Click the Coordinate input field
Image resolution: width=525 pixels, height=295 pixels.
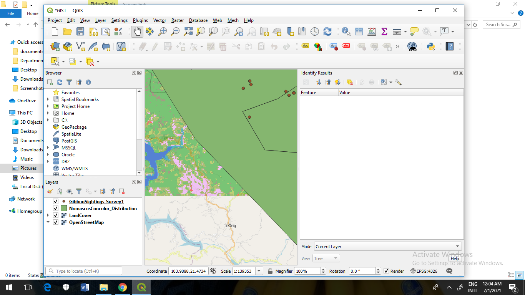(x=188, y=271)
